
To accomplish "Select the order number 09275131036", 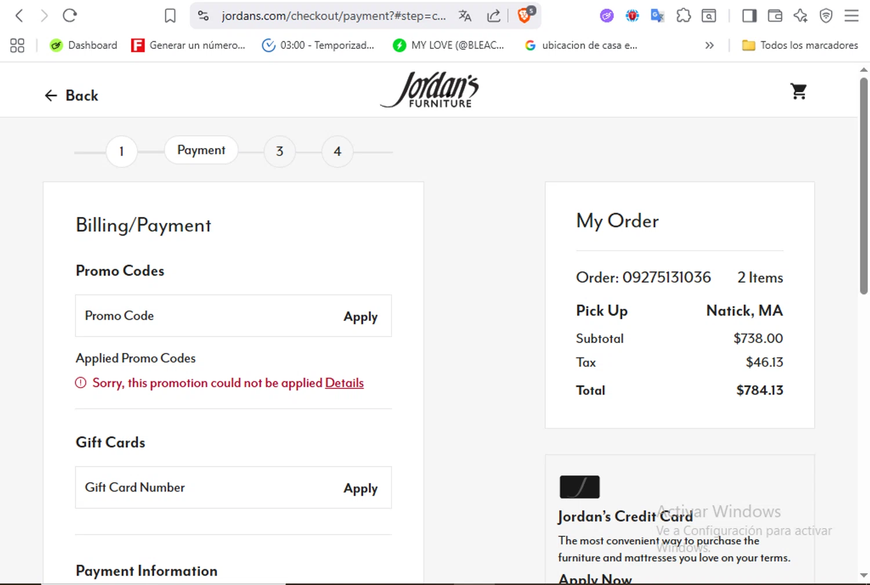I will point(666,277).
